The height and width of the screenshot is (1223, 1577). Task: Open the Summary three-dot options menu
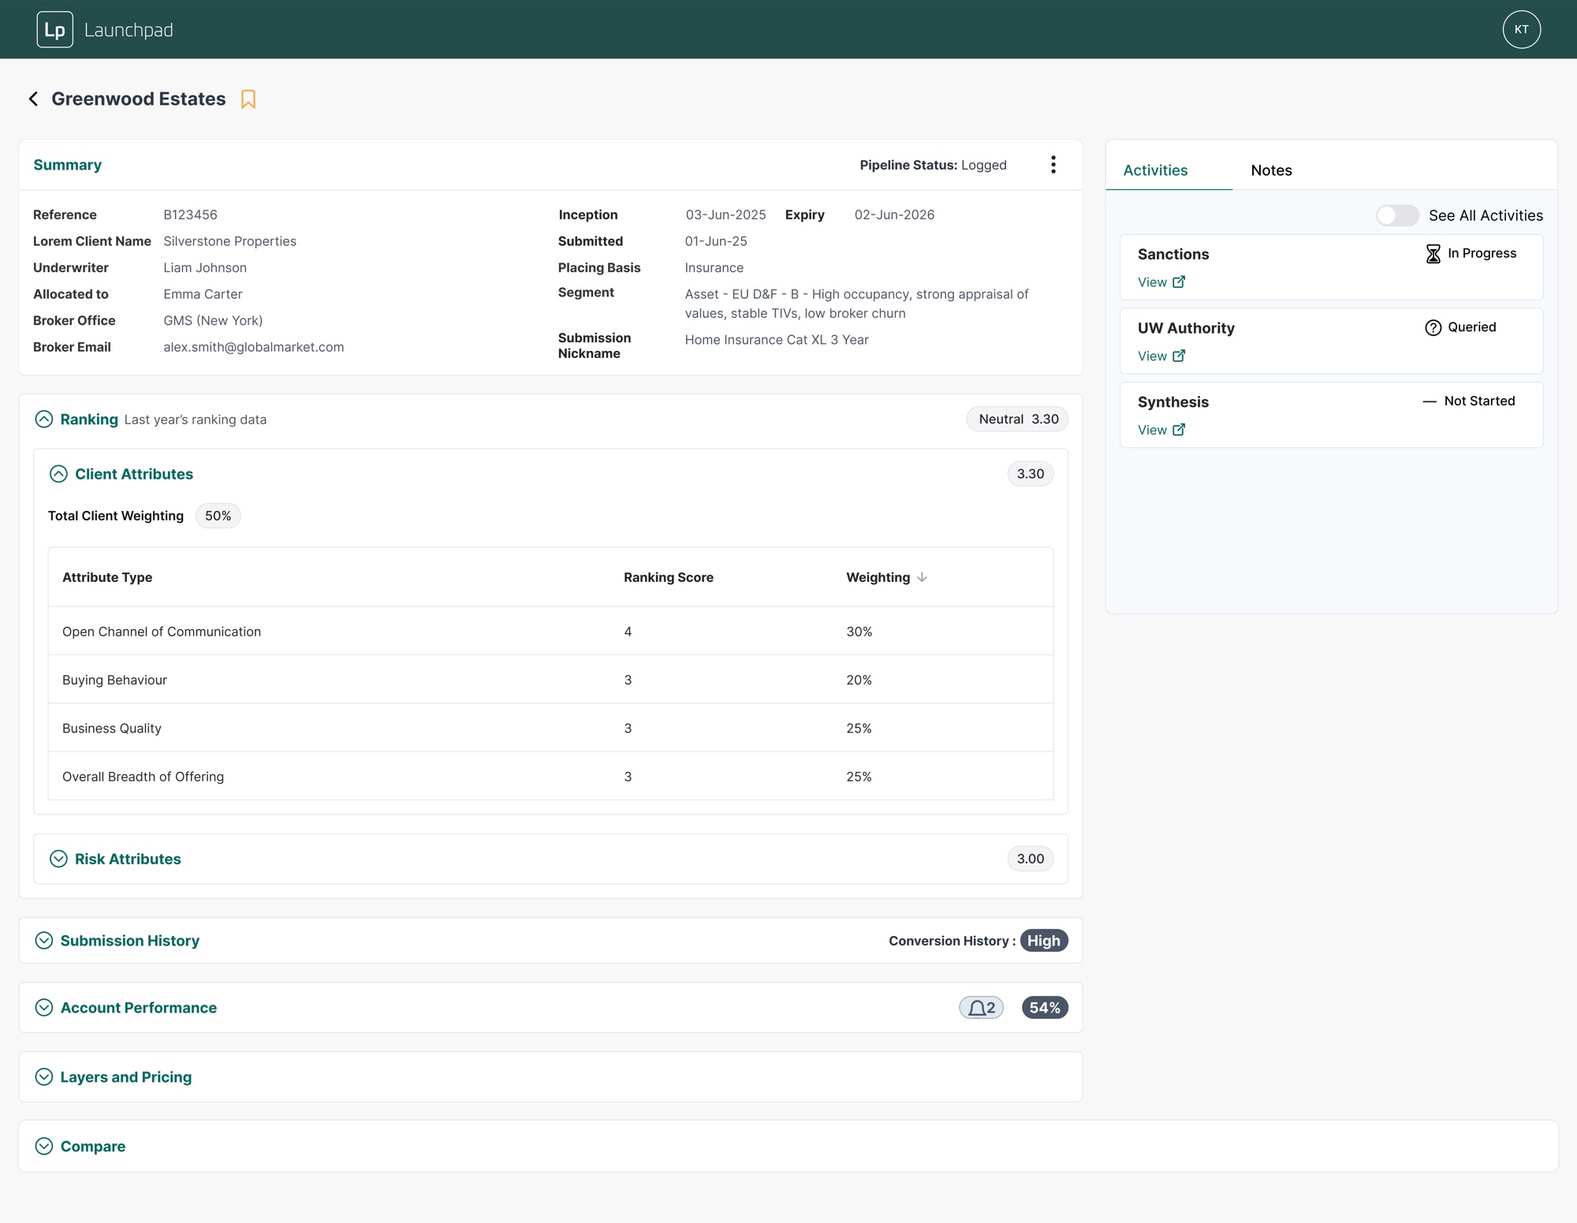coord(1053,165)
